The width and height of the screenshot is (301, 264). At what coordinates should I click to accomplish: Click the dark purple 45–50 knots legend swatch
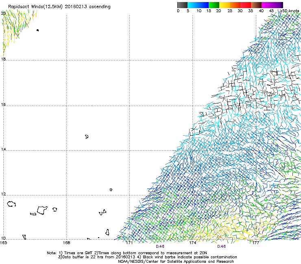tap(277, 5)
